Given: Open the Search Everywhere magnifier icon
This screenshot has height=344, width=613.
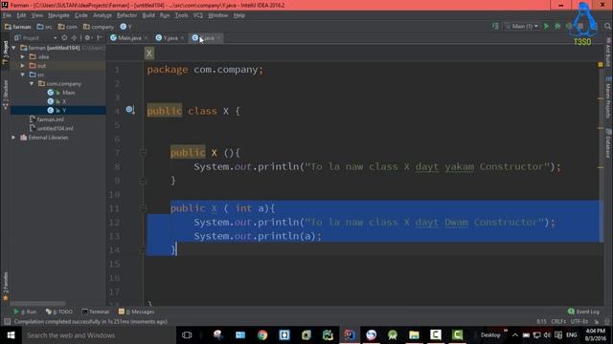Looking at the screenshot, I should (607, 26).
